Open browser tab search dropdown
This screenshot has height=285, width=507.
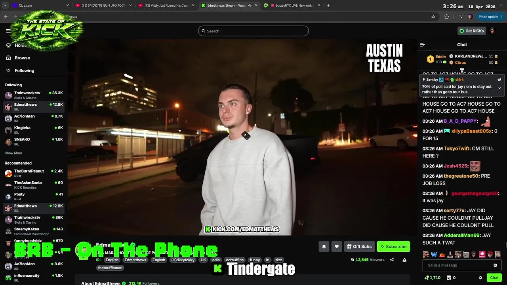[5, 6]
